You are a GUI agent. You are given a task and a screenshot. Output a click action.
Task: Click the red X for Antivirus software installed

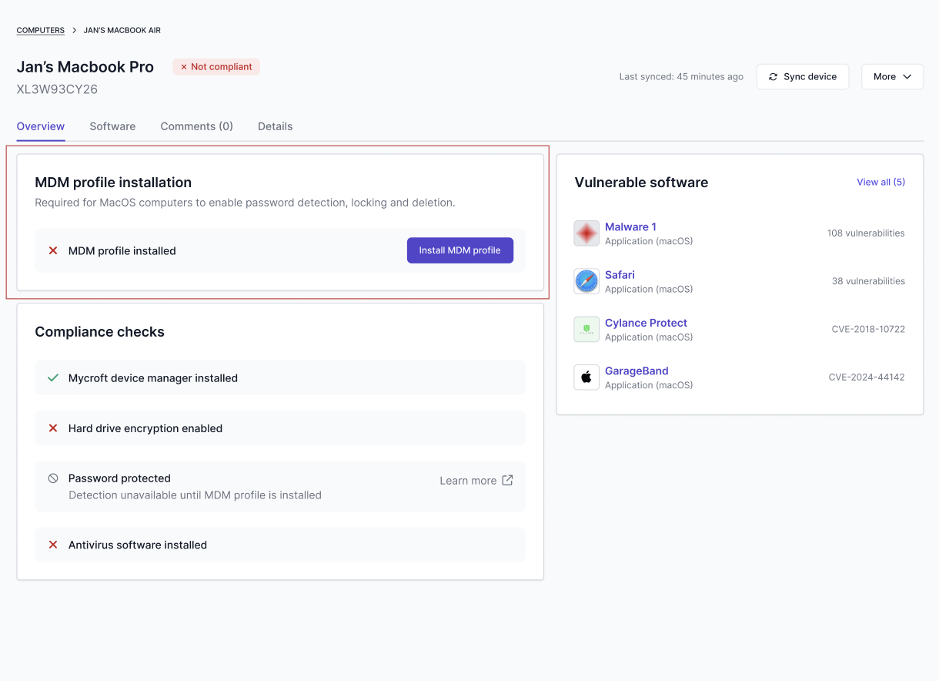(x=53, y=545)
